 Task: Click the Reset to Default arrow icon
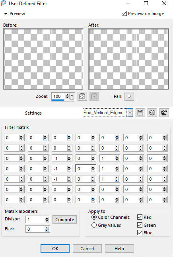tap(164, 113)
